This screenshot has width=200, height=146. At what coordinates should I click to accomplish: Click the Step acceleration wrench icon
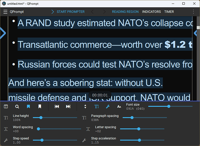pyautogui.click(x=84, y=140)
